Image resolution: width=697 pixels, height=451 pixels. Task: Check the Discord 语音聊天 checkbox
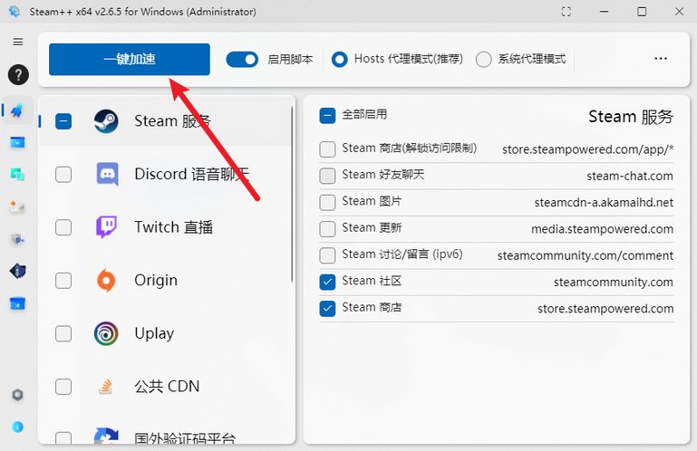tap(63, 174)
